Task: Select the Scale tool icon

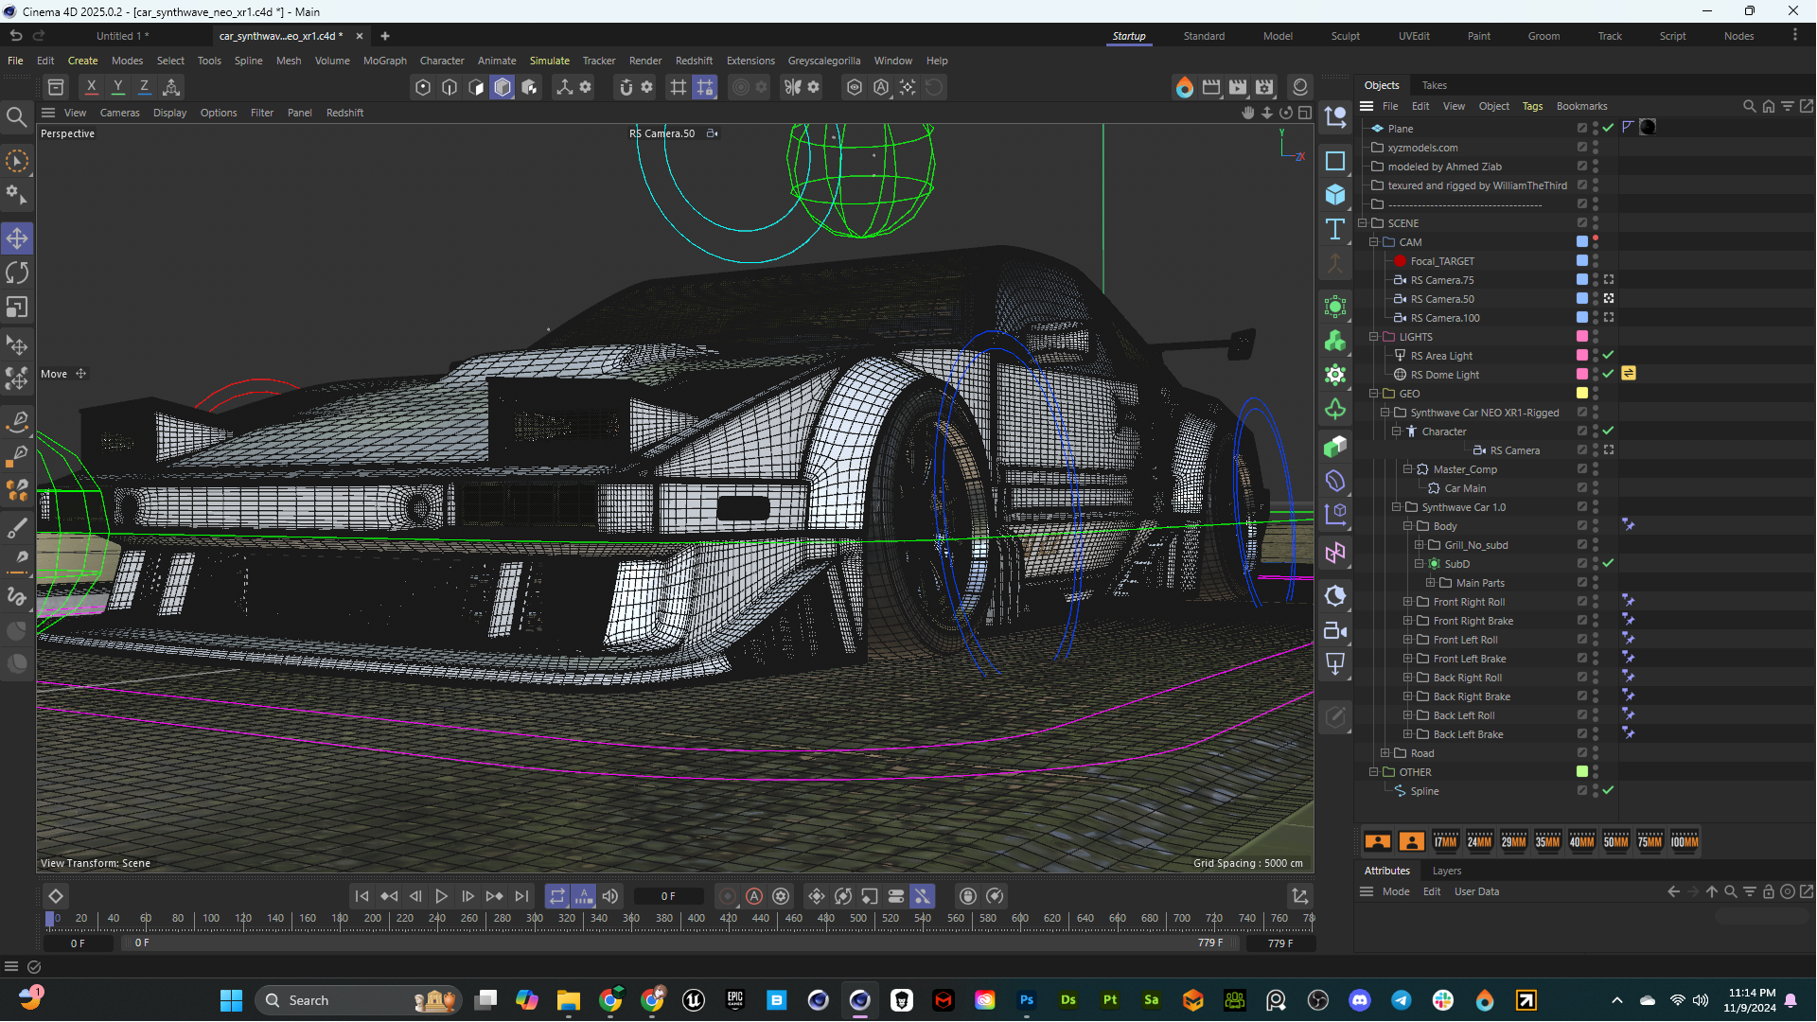Action: (17, 308)
